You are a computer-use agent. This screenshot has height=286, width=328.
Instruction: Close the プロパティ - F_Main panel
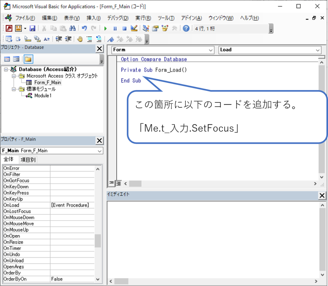(99, 141)
